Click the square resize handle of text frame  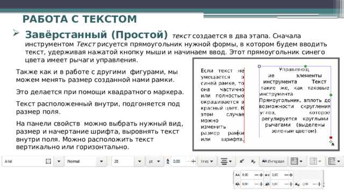[259, 66]
